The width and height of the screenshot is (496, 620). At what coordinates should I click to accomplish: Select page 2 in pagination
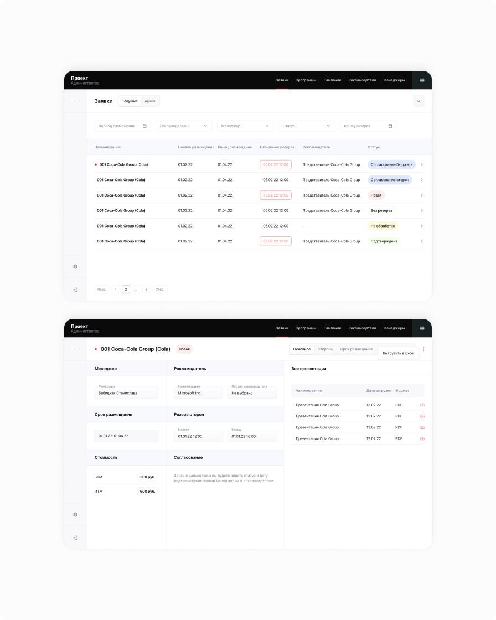pos(126,290)
